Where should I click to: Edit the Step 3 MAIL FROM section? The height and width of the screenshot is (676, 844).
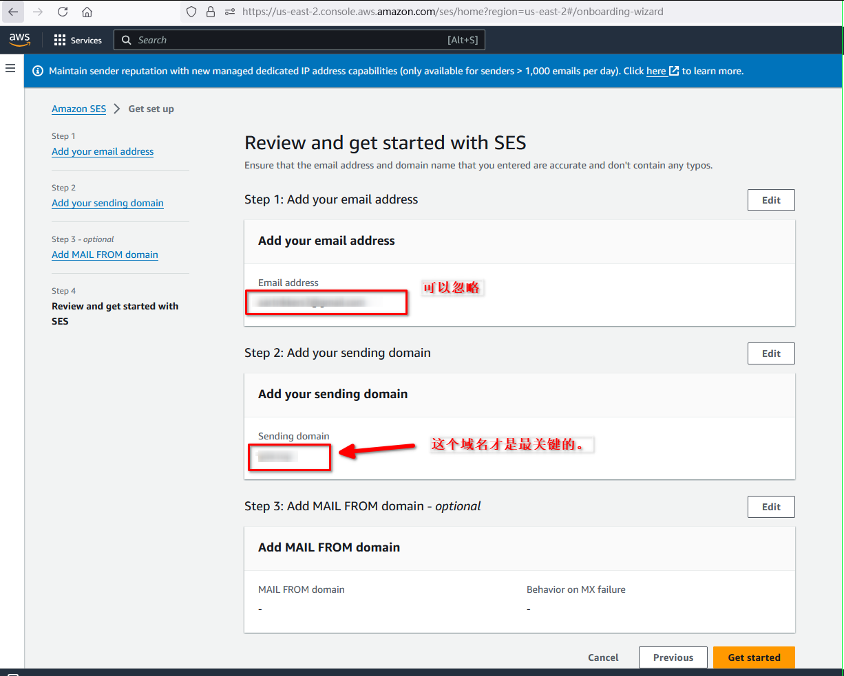click(771, 507)
